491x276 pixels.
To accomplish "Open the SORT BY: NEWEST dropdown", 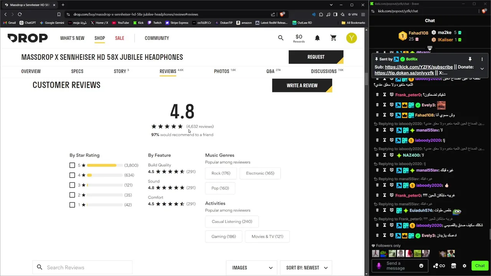I will click(306, 268).
